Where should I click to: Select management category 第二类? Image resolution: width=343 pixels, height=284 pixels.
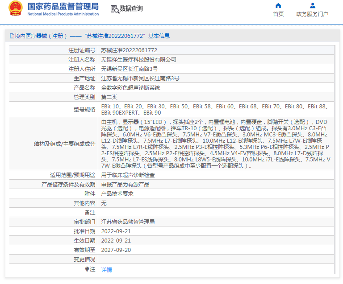[109, 97]
